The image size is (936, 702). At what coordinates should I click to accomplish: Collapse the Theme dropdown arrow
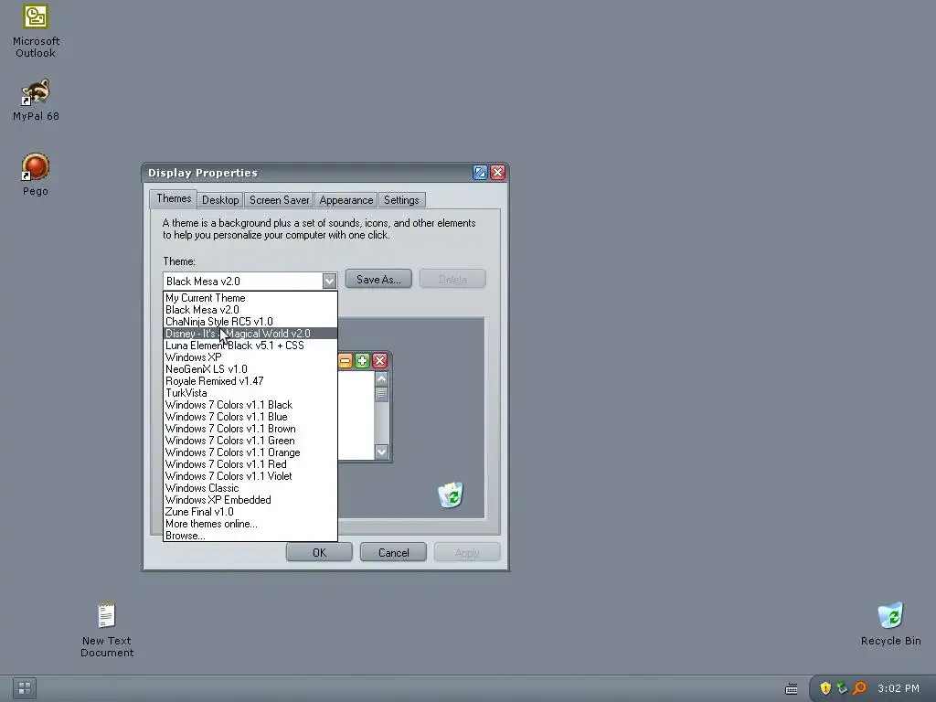pos(329,281)
